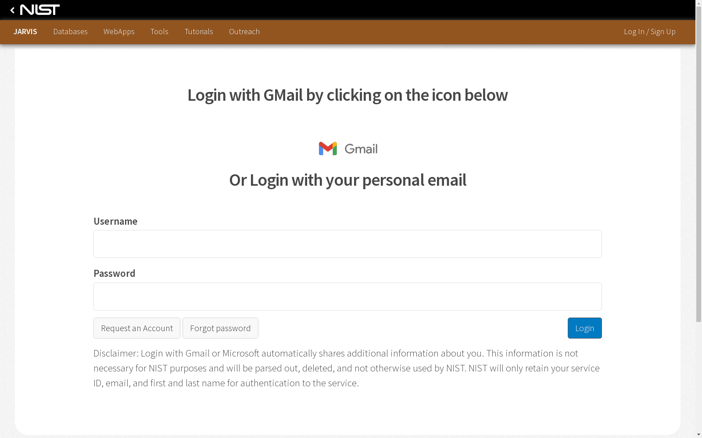Focus the Password input field
The height and width of the screenshot is (438, 702).
347,297
